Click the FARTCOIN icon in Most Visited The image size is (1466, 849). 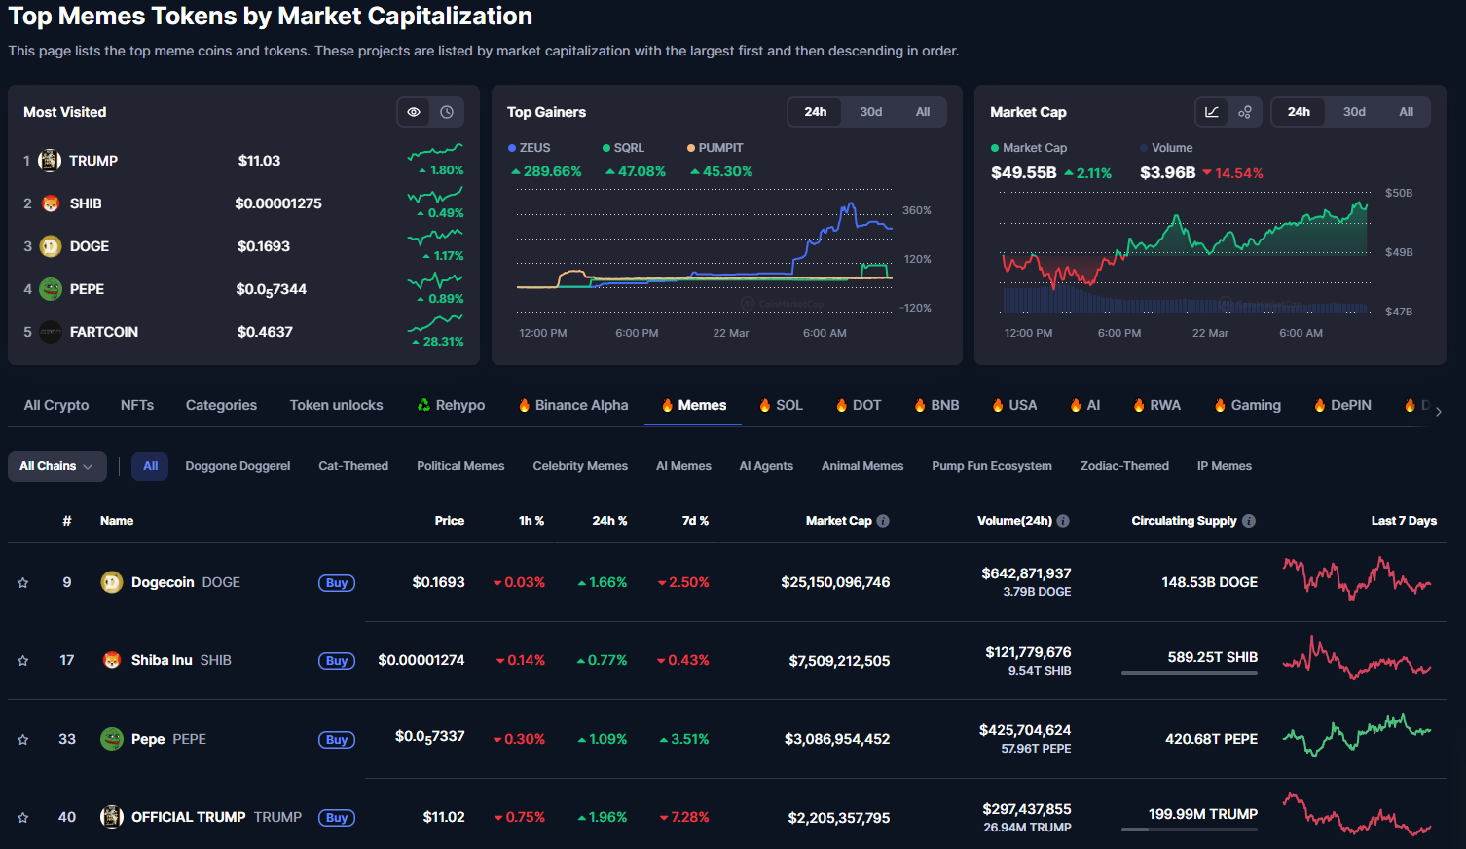[x=51, y=332]
